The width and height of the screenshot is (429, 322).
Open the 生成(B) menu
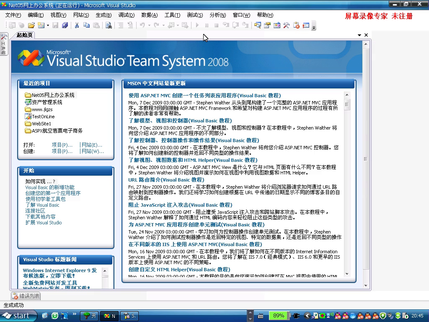click(x=104, y=15)
